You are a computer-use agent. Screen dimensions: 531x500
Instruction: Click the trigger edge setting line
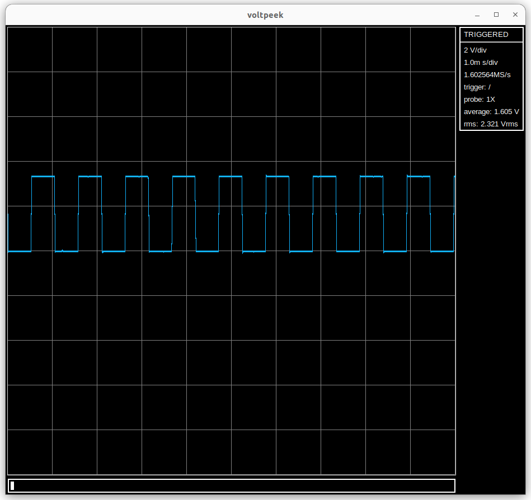coord(477,87)
